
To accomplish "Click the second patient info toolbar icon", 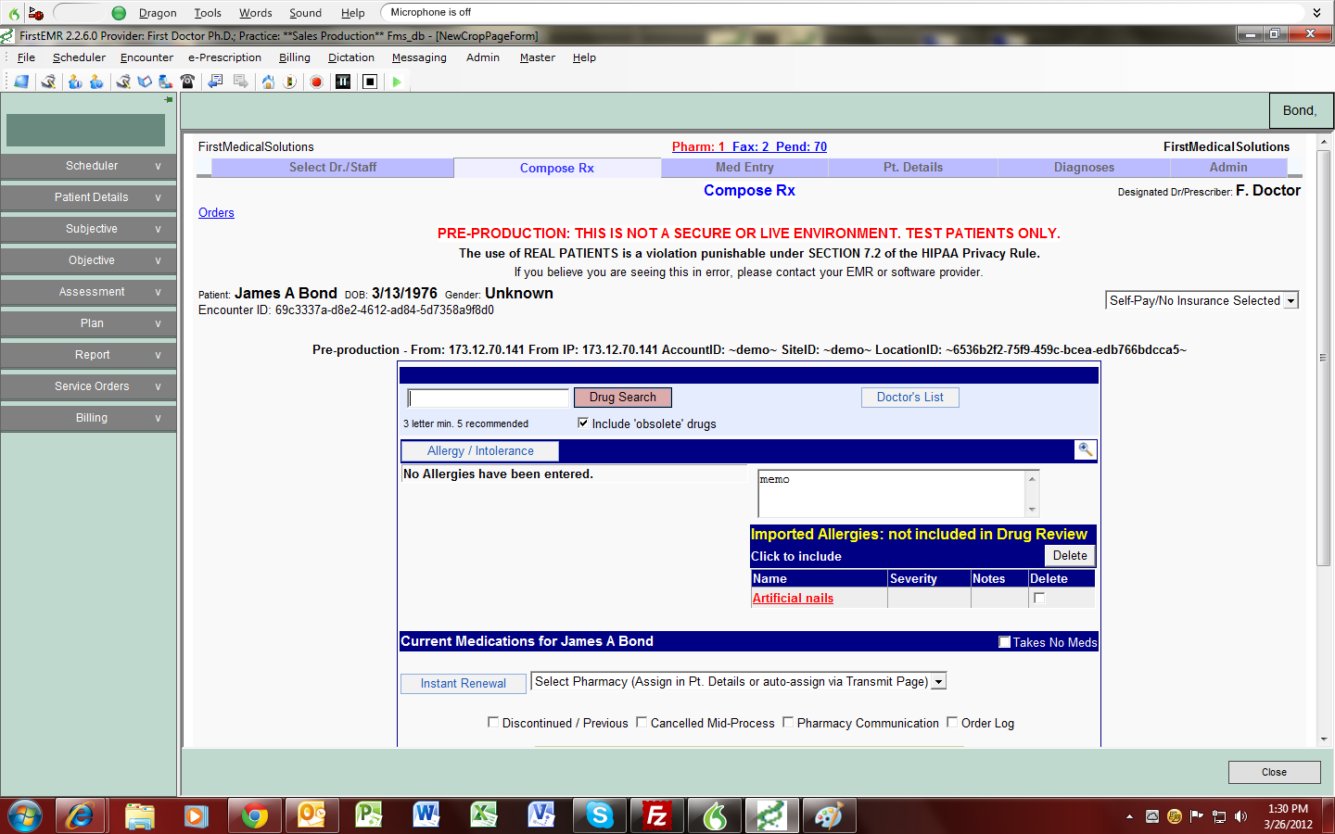I will [x=96, y=82].
